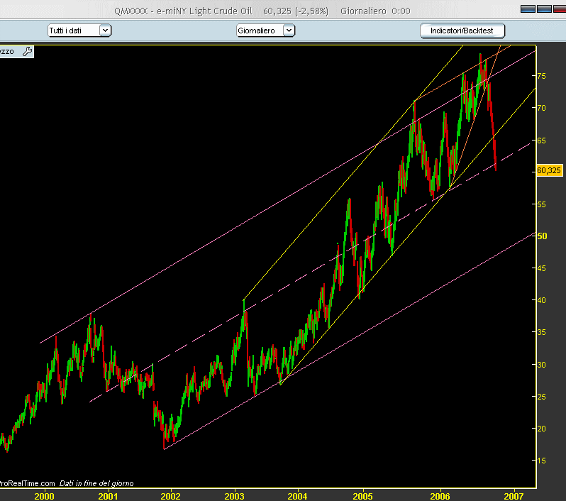Screen dimensions: 566x501
Task: Click the 40 price level on the scale
Action: tap(541, 300)
